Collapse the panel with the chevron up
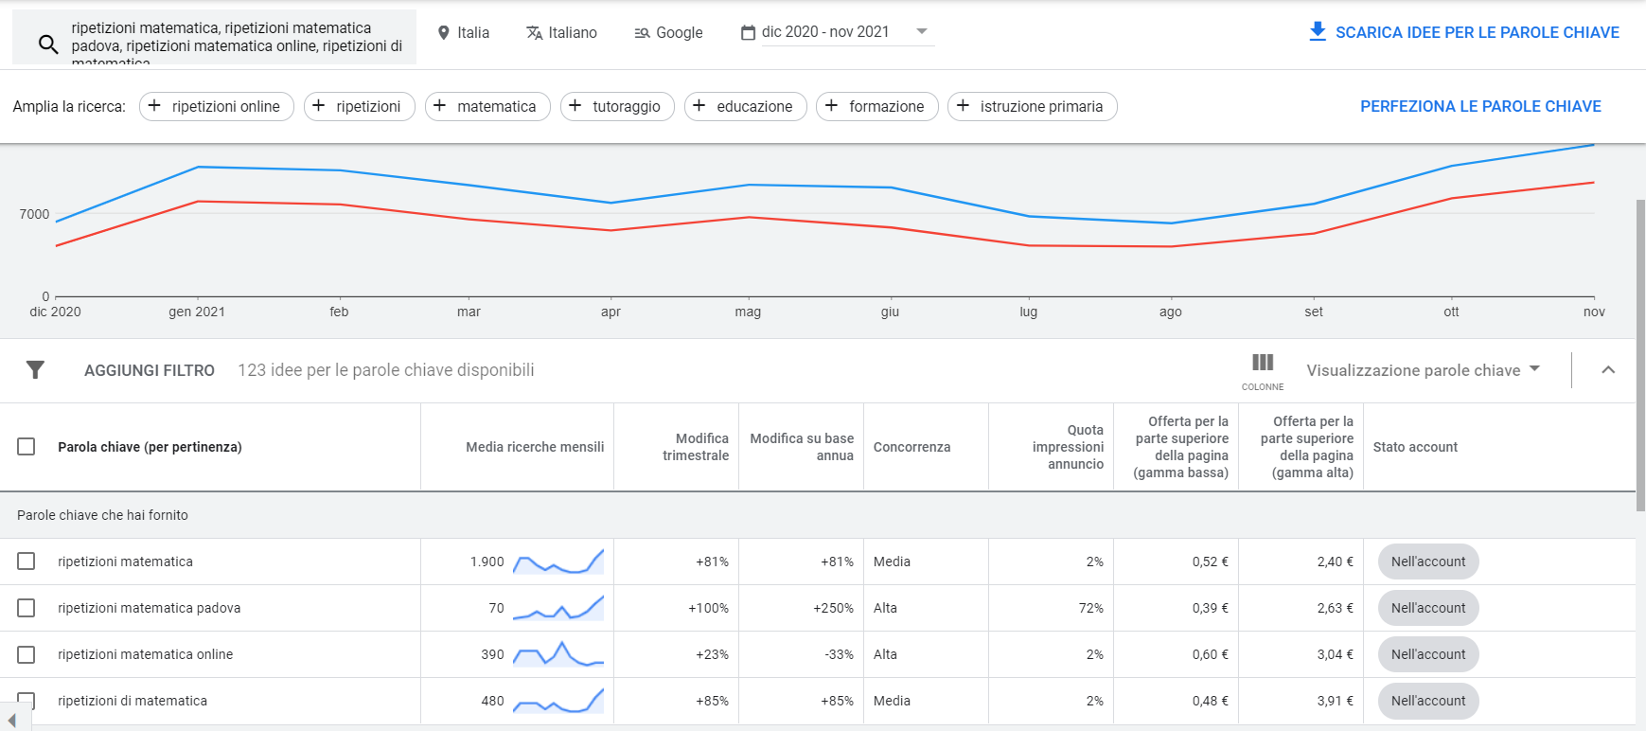The width and height of the screenshot is (1646, 731). (x=1608, y=370)
